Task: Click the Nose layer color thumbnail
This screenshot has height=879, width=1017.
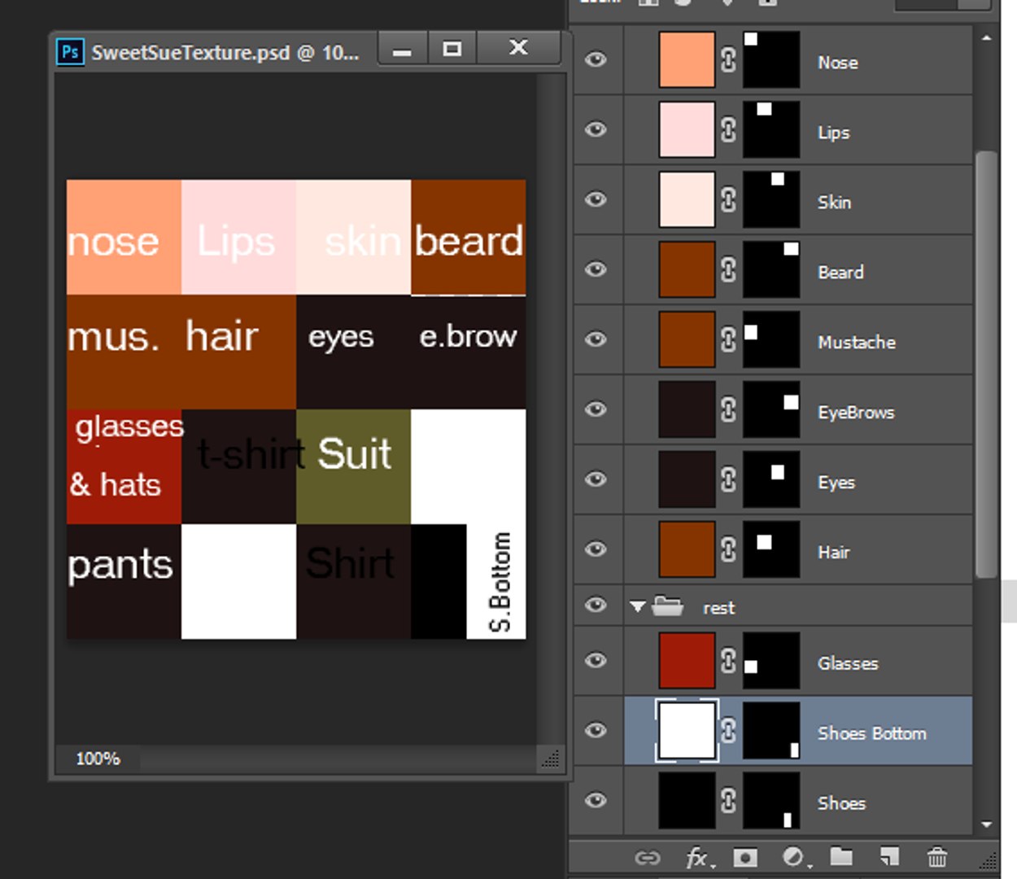Action: (687, 59)
